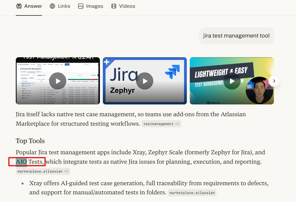
Task: Click the 'Top Tools' heading
Action: pyautogui.click(x=30, y=141)
